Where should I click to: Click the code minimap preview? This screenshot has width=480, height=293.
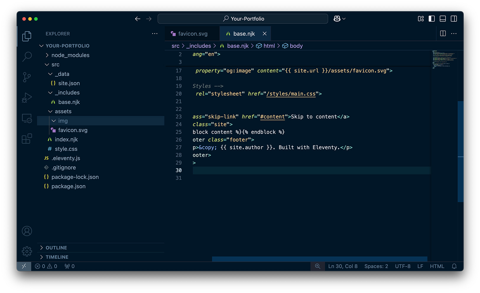click(x=444, y=59)
